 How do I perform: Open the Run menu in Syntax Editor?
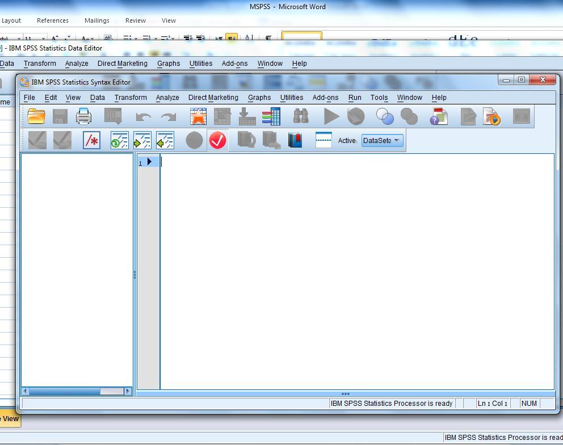(355, 97)
